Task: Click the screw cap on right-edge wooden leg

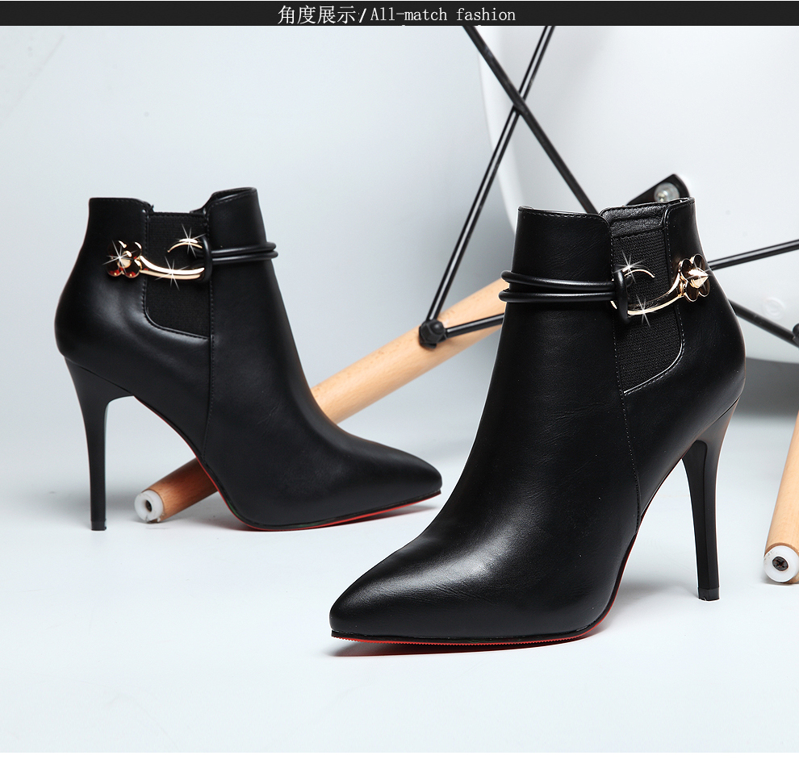Action: [x=780, y=563]
